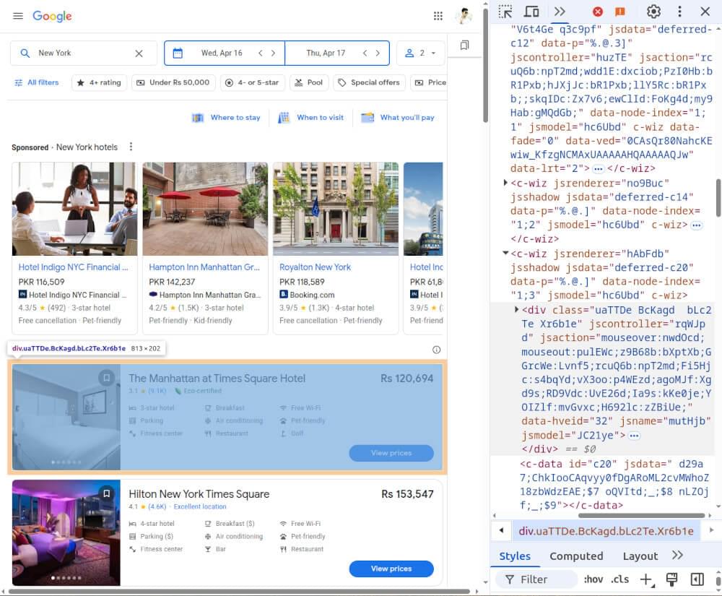Expand the c-wiz no9Buc node
722x596 pixels.
pyautogui.click(x=505, y=183)
